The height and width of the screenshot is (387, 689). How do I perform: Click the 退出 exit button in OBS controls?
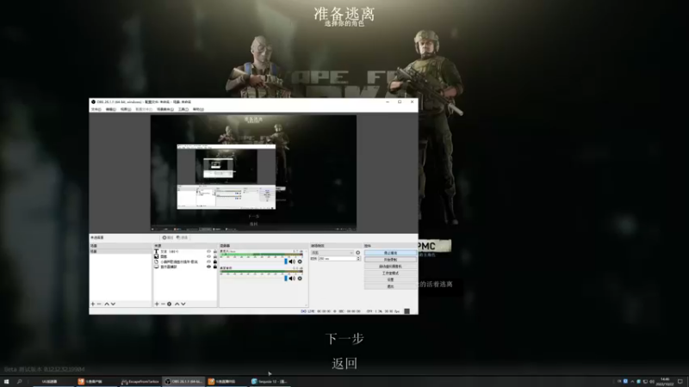(390, 286)
